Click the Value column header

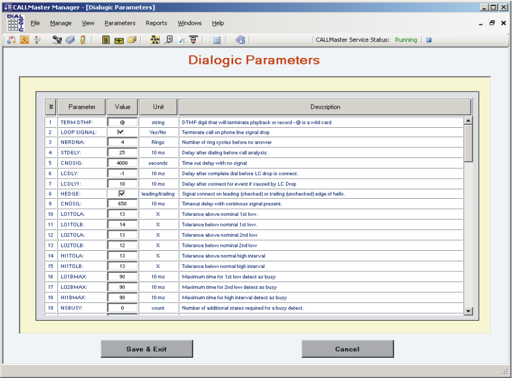click(123, 106)
